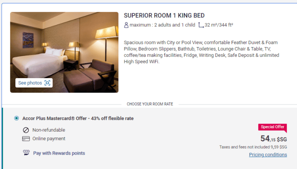
Task: Click the Non-refundable label text
Action: (49, 130)
